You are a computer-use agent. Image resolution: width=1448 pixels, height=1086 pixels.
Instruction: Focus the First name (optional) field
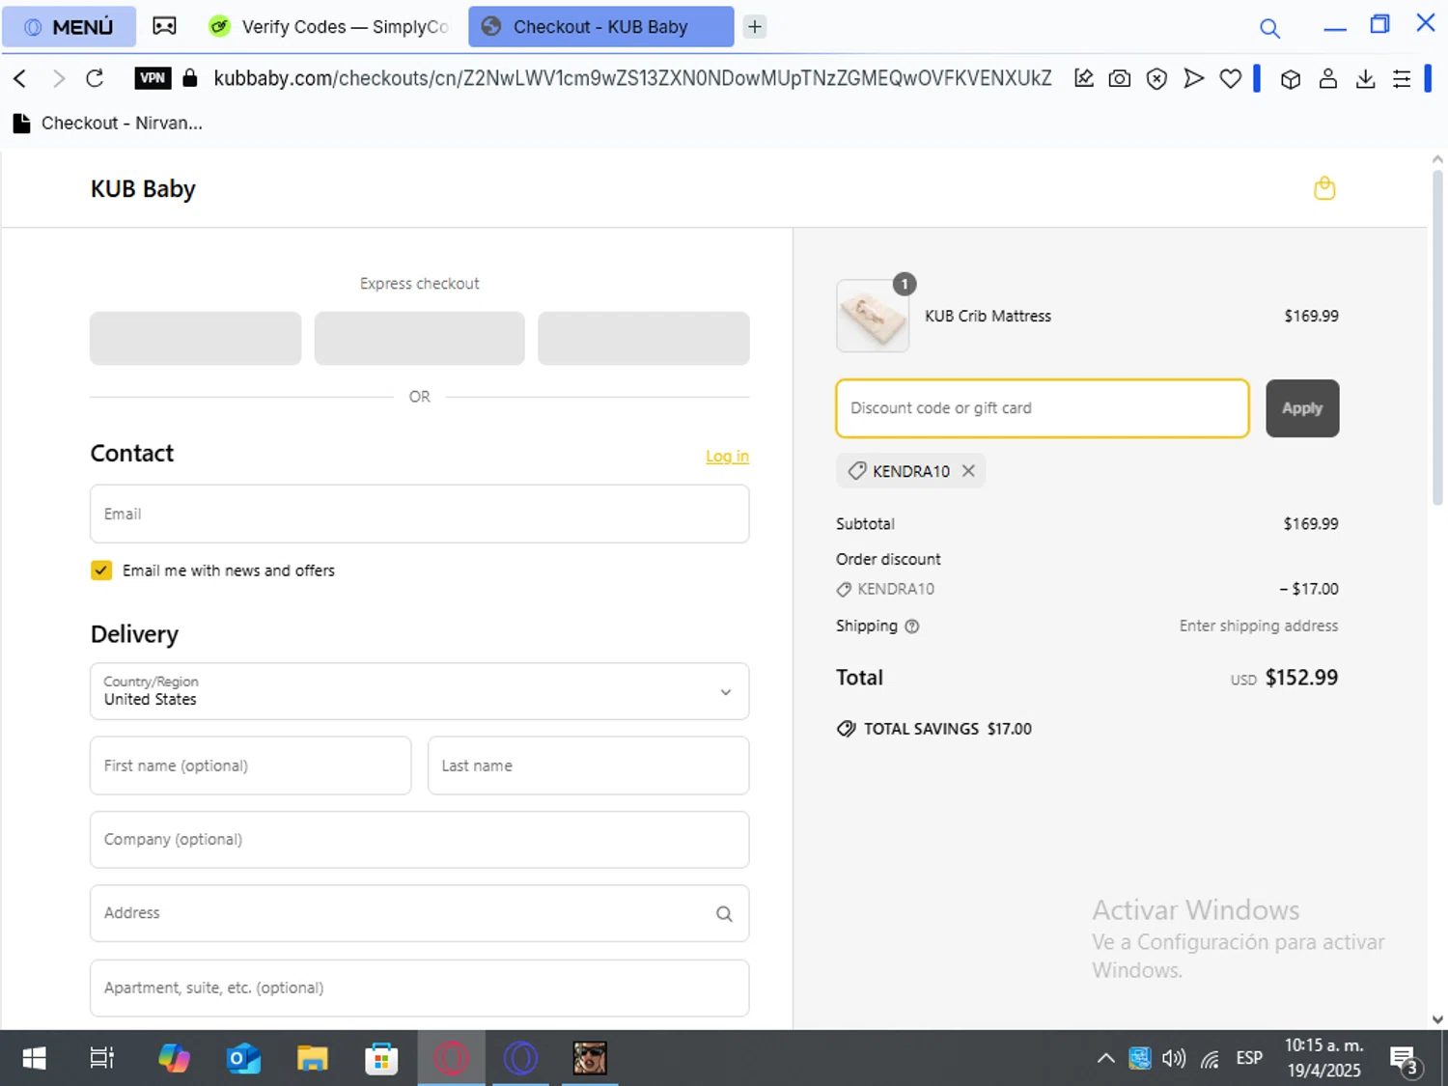(250, 766)
